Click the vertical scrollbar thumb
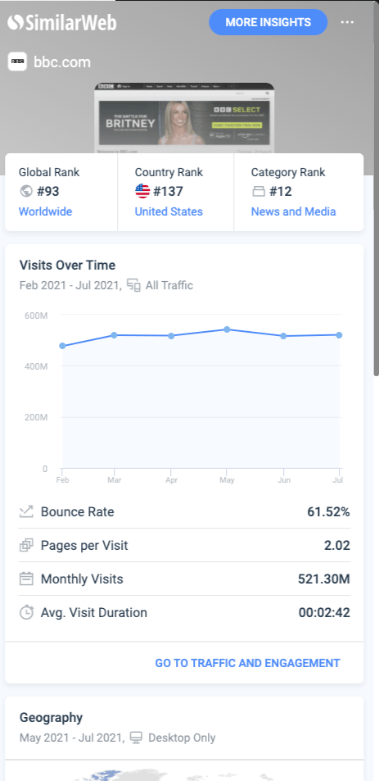This screenshot has height=781, width=379. click(377, 188)
